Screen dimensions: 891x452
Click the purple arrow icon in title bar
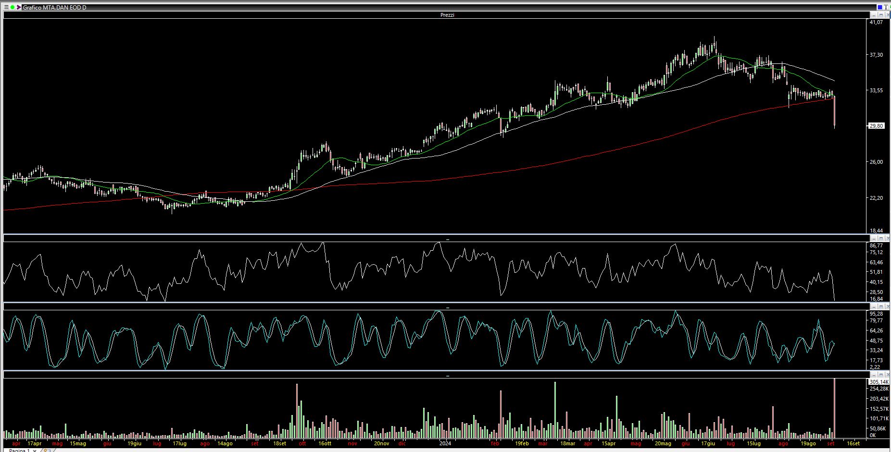click(19, 7)
